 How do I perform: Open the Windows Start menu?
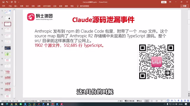2,104
